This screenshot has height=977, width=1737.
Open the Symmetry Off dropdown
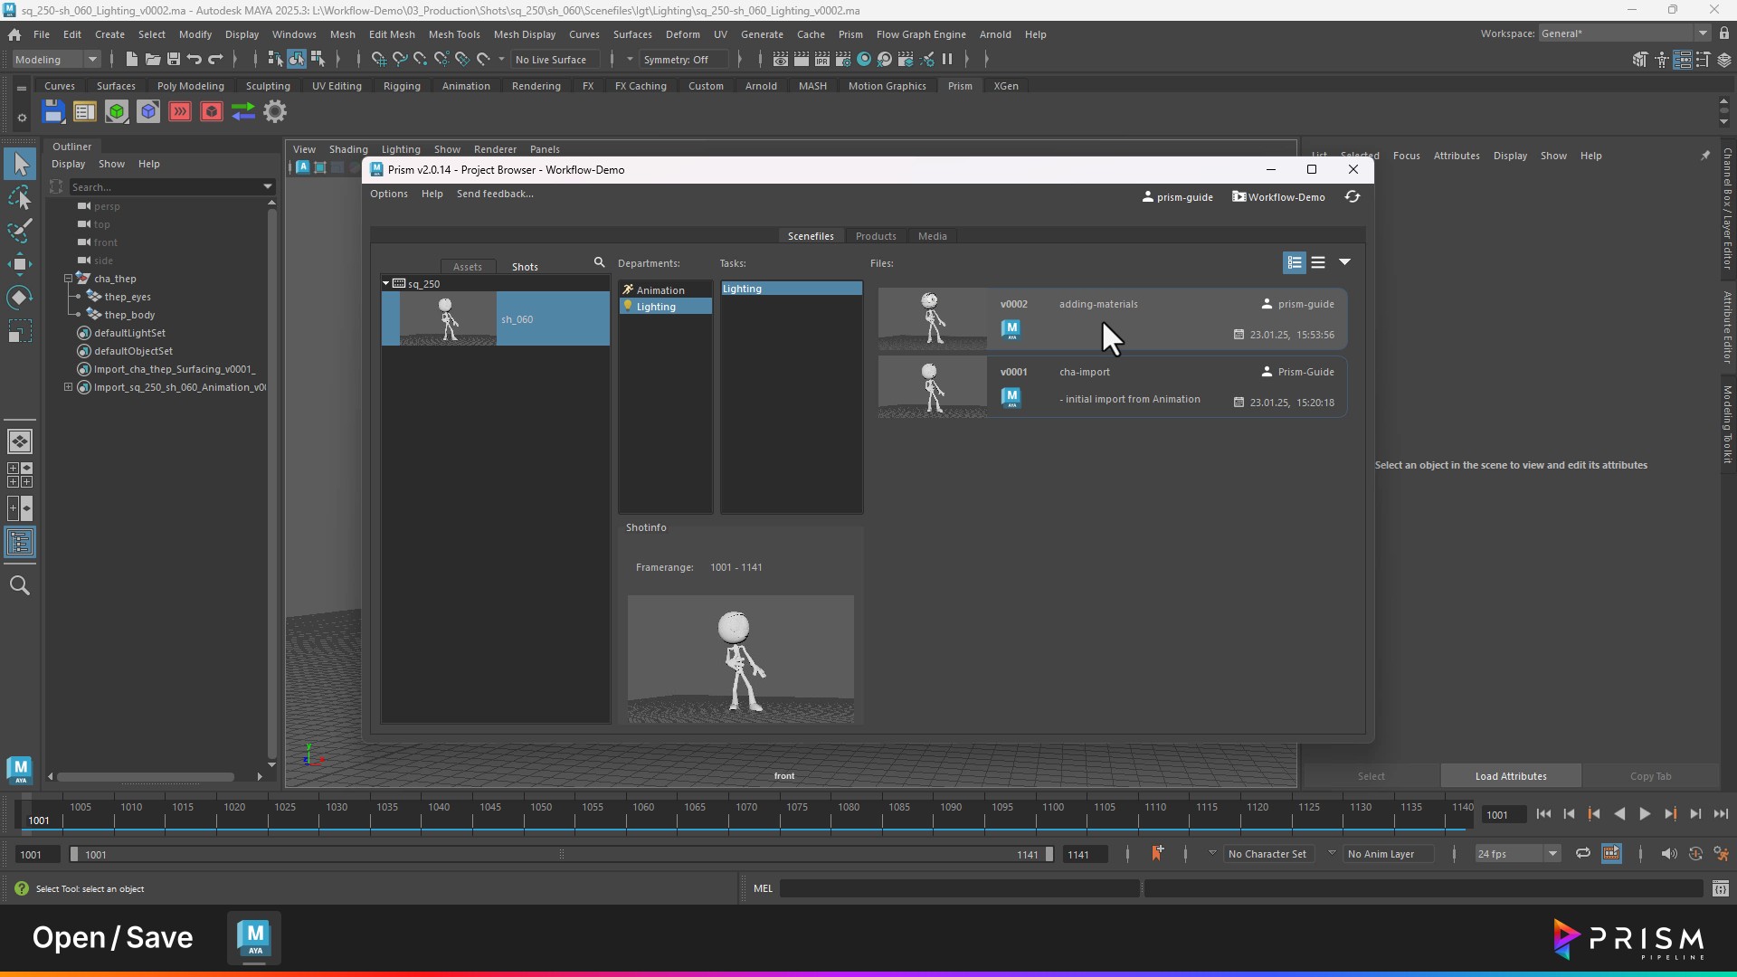tap(684, 60)
